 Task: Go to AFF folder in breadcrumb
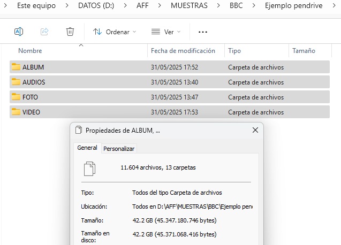click(x=142, y=6)
